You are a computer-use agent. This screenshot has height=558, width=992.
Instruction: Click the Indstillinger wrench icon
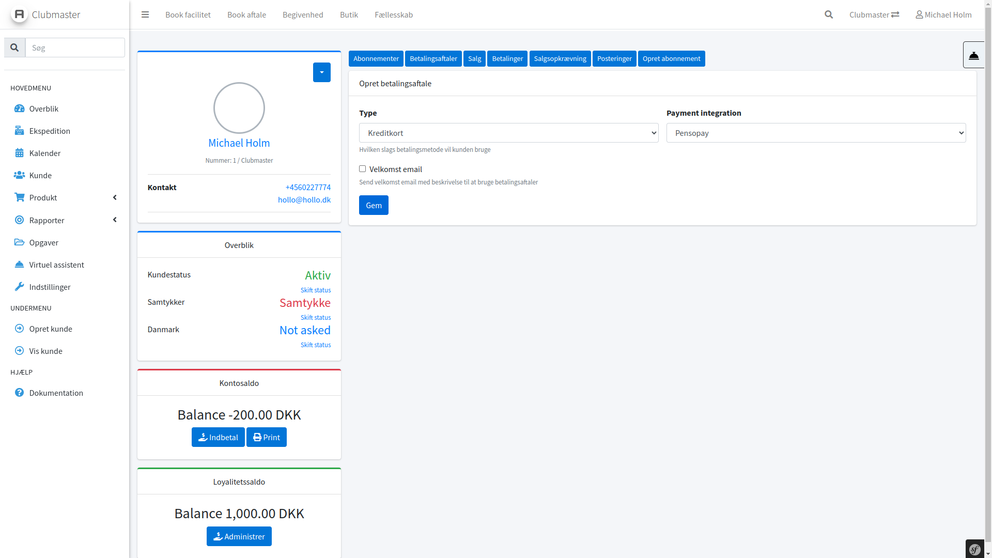19,287
